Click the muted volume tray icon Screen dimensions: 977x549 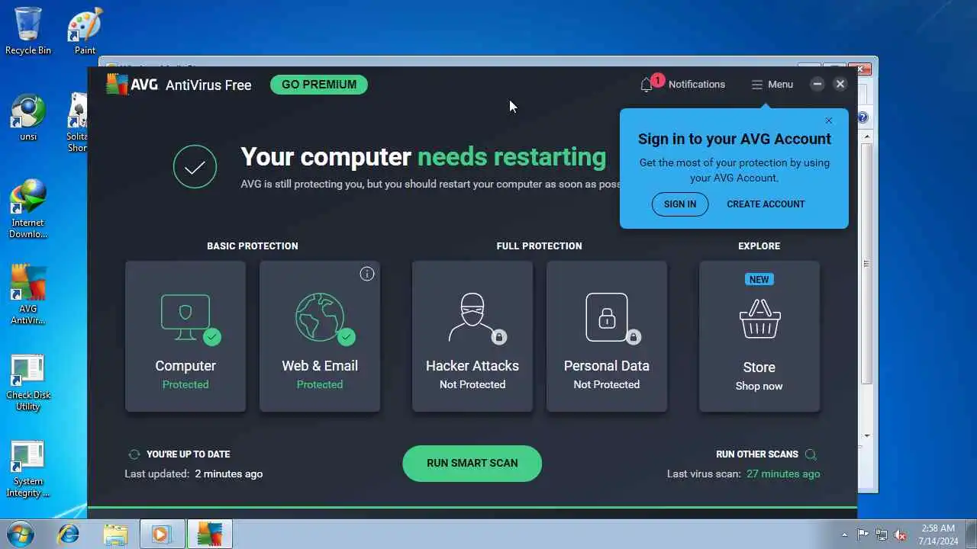coord(901,535)
